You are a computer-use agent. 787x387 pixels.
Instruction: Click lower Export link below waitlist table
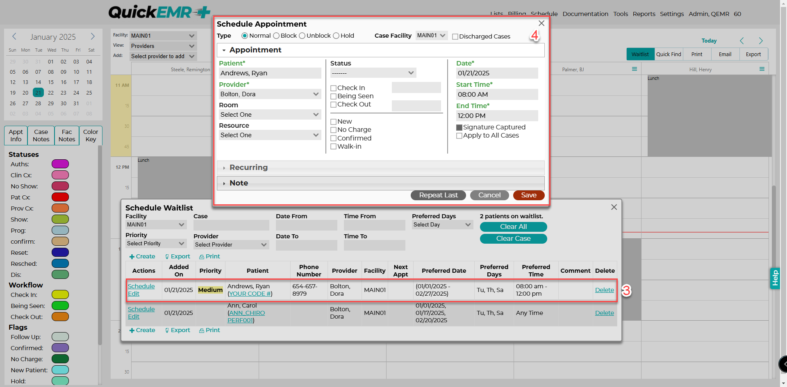click(x=177, y=330)
